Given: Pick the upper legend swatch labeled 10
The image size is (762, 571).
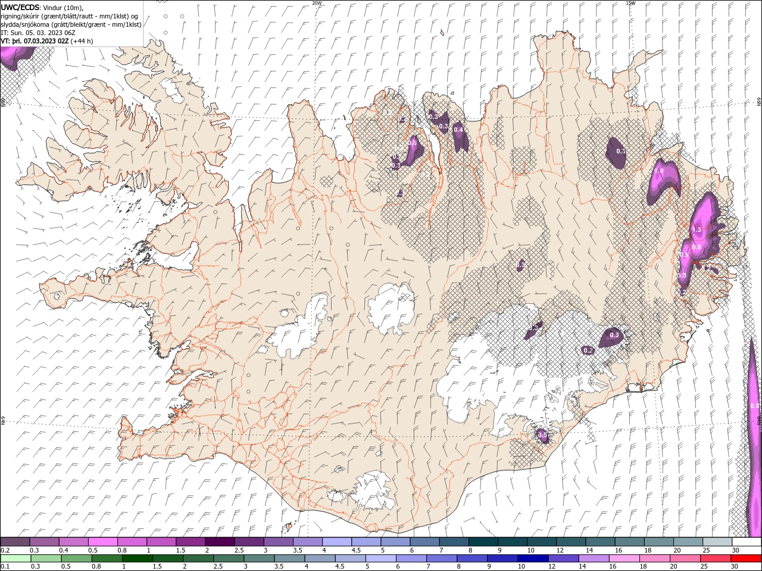Looking at the screenshot, I should coord(542,542).
